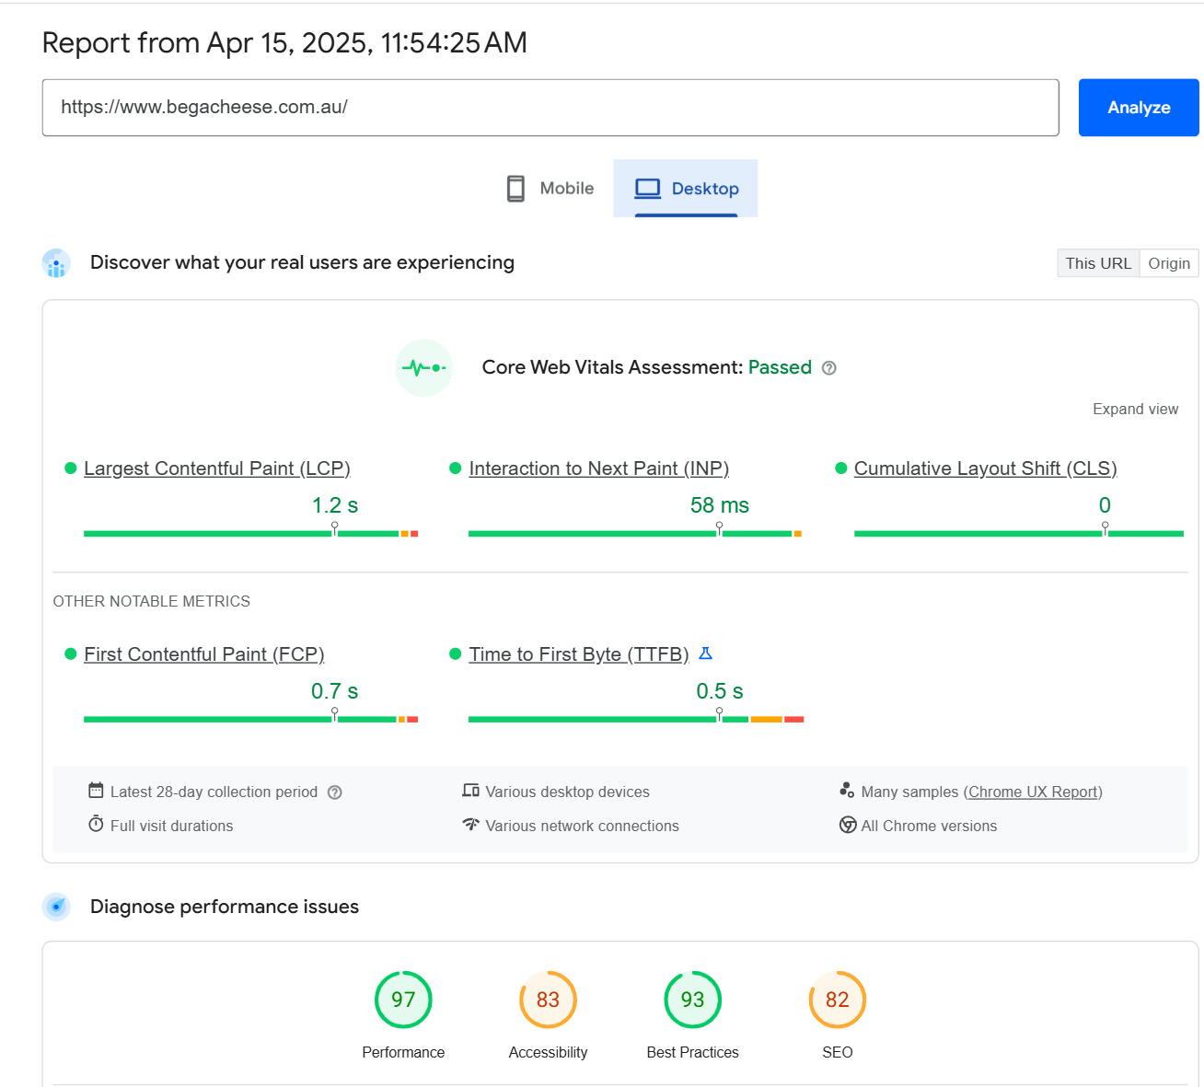
Task: Click the Chrome icon beside All Chrome versions
Action: [x=848, y=825]
